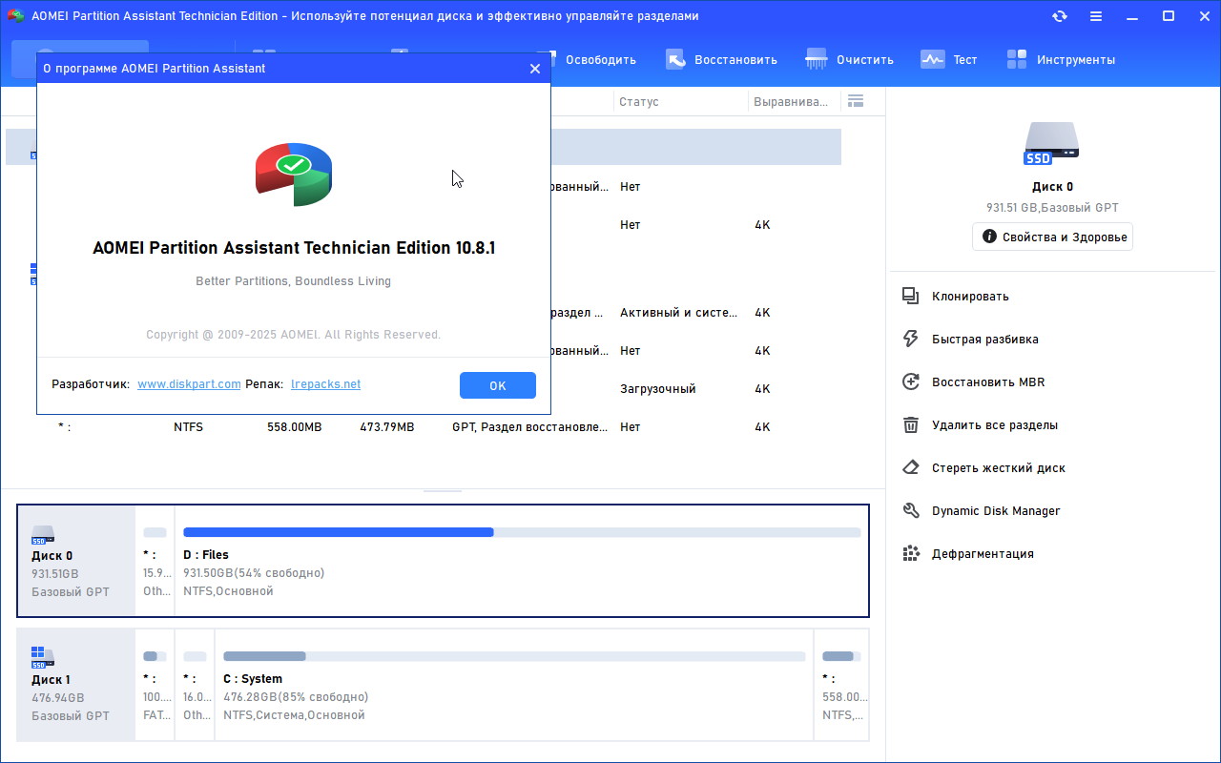
Task: Open the Инструменты toolbar menu
Action: tap(1061, 59)
